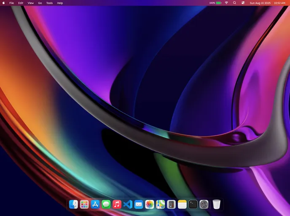Launch the Calculator app
Image resolution: width=290 pixels, height=216 pixels.
(171, 205)
